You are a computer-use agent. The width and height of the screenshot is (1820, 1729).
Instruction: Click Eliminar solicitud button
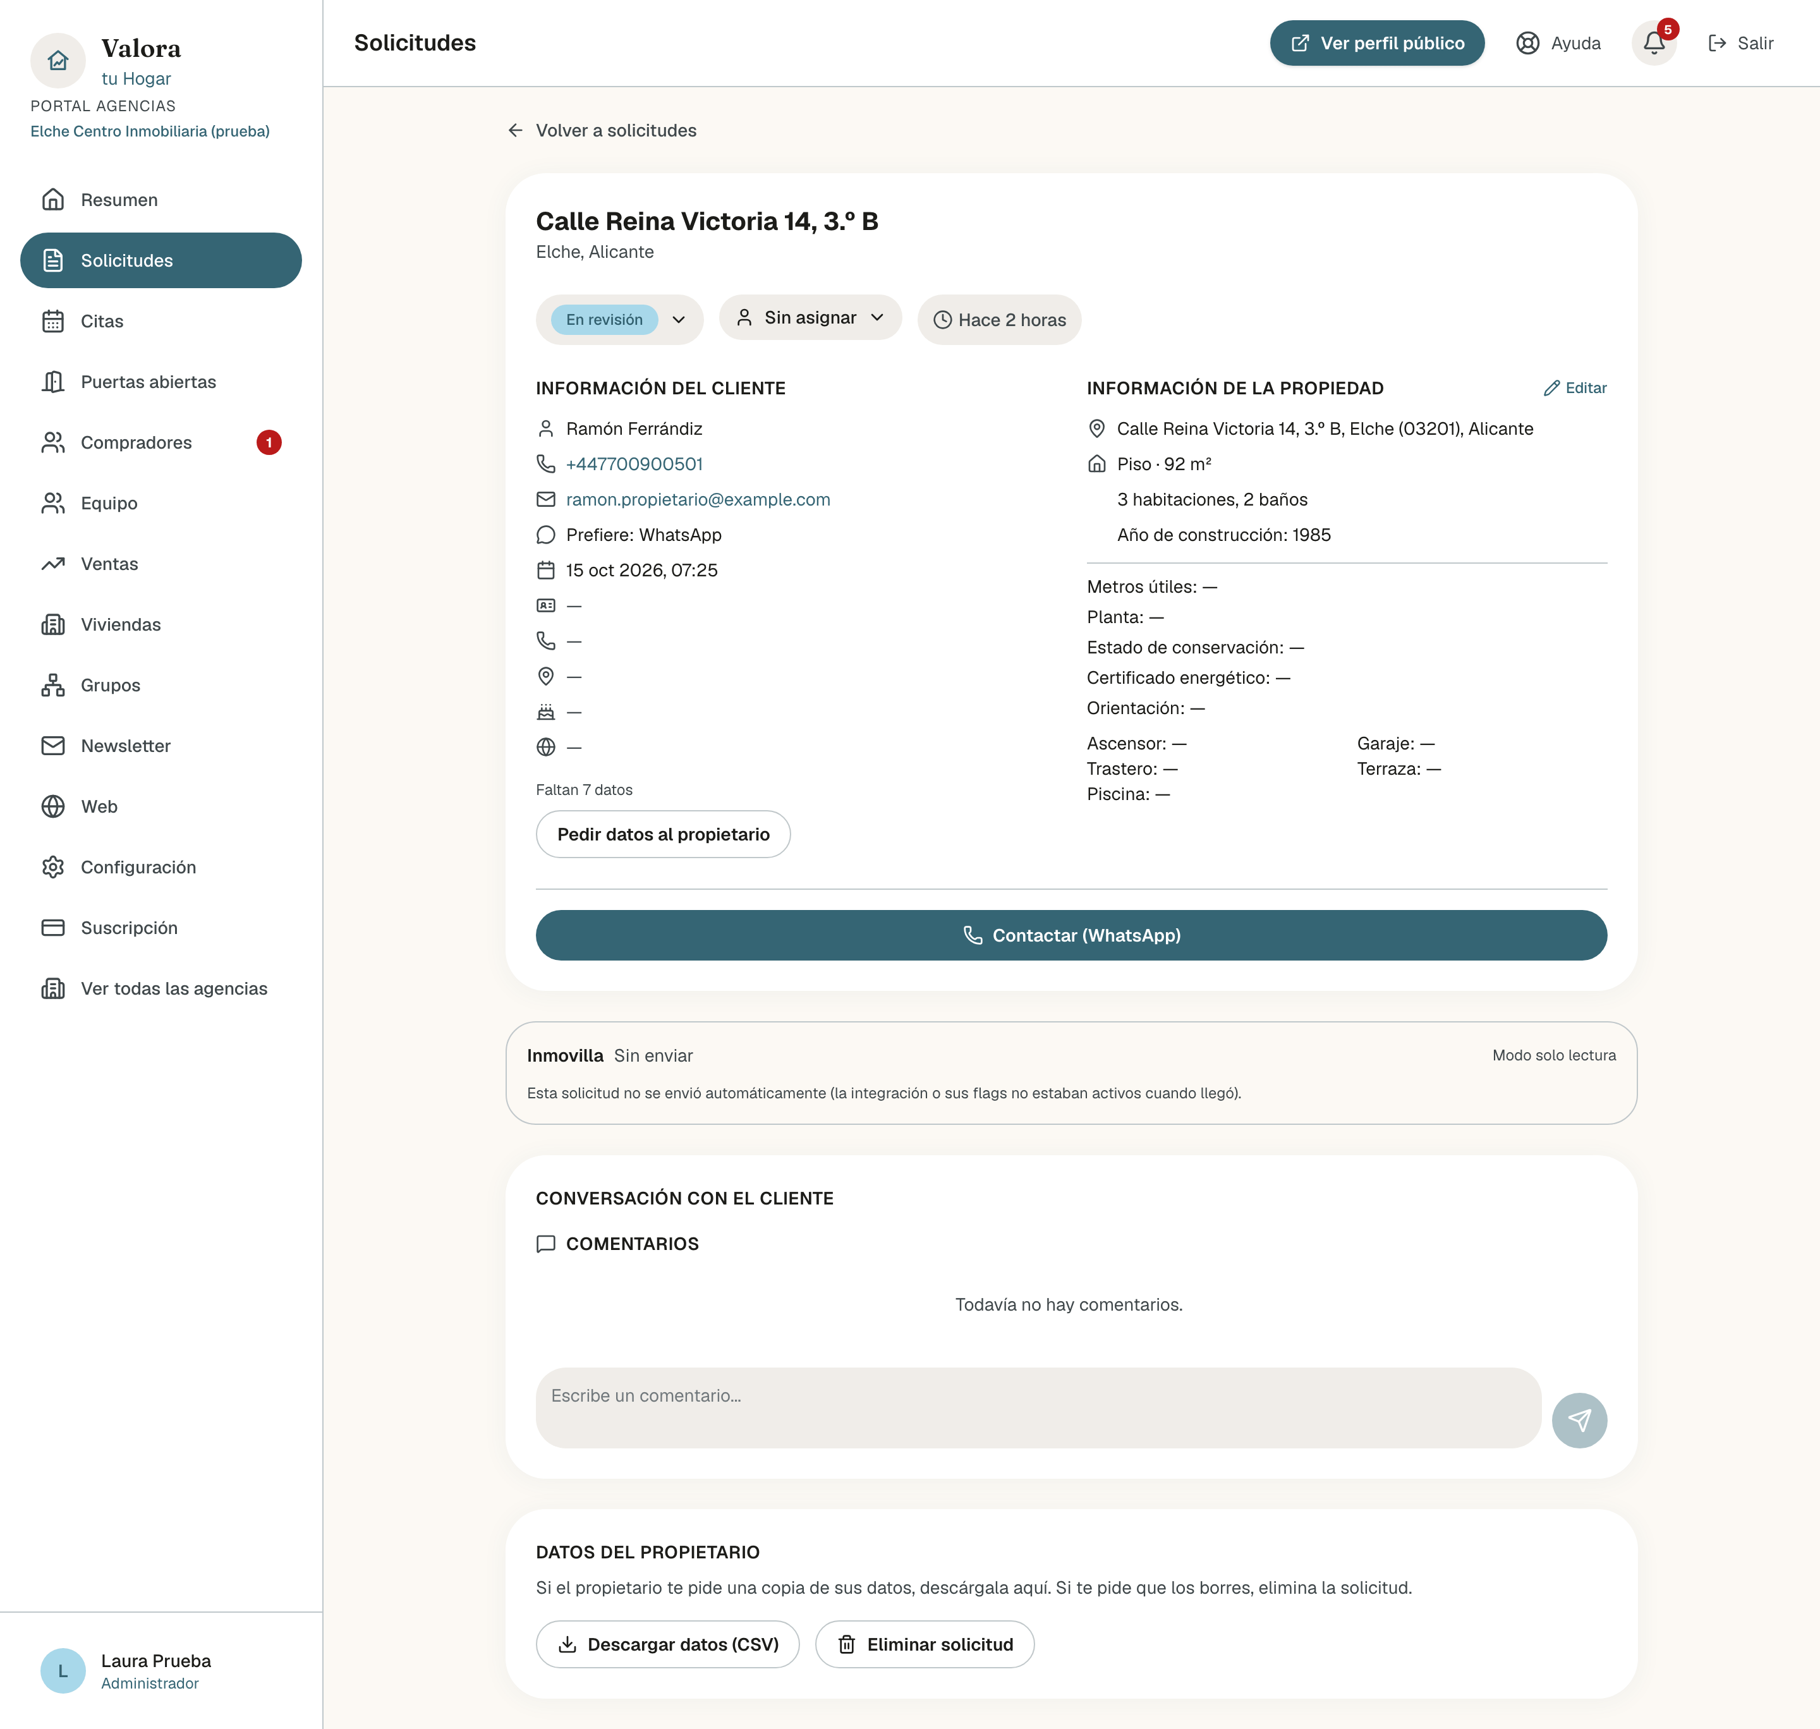coord(925,1644)
